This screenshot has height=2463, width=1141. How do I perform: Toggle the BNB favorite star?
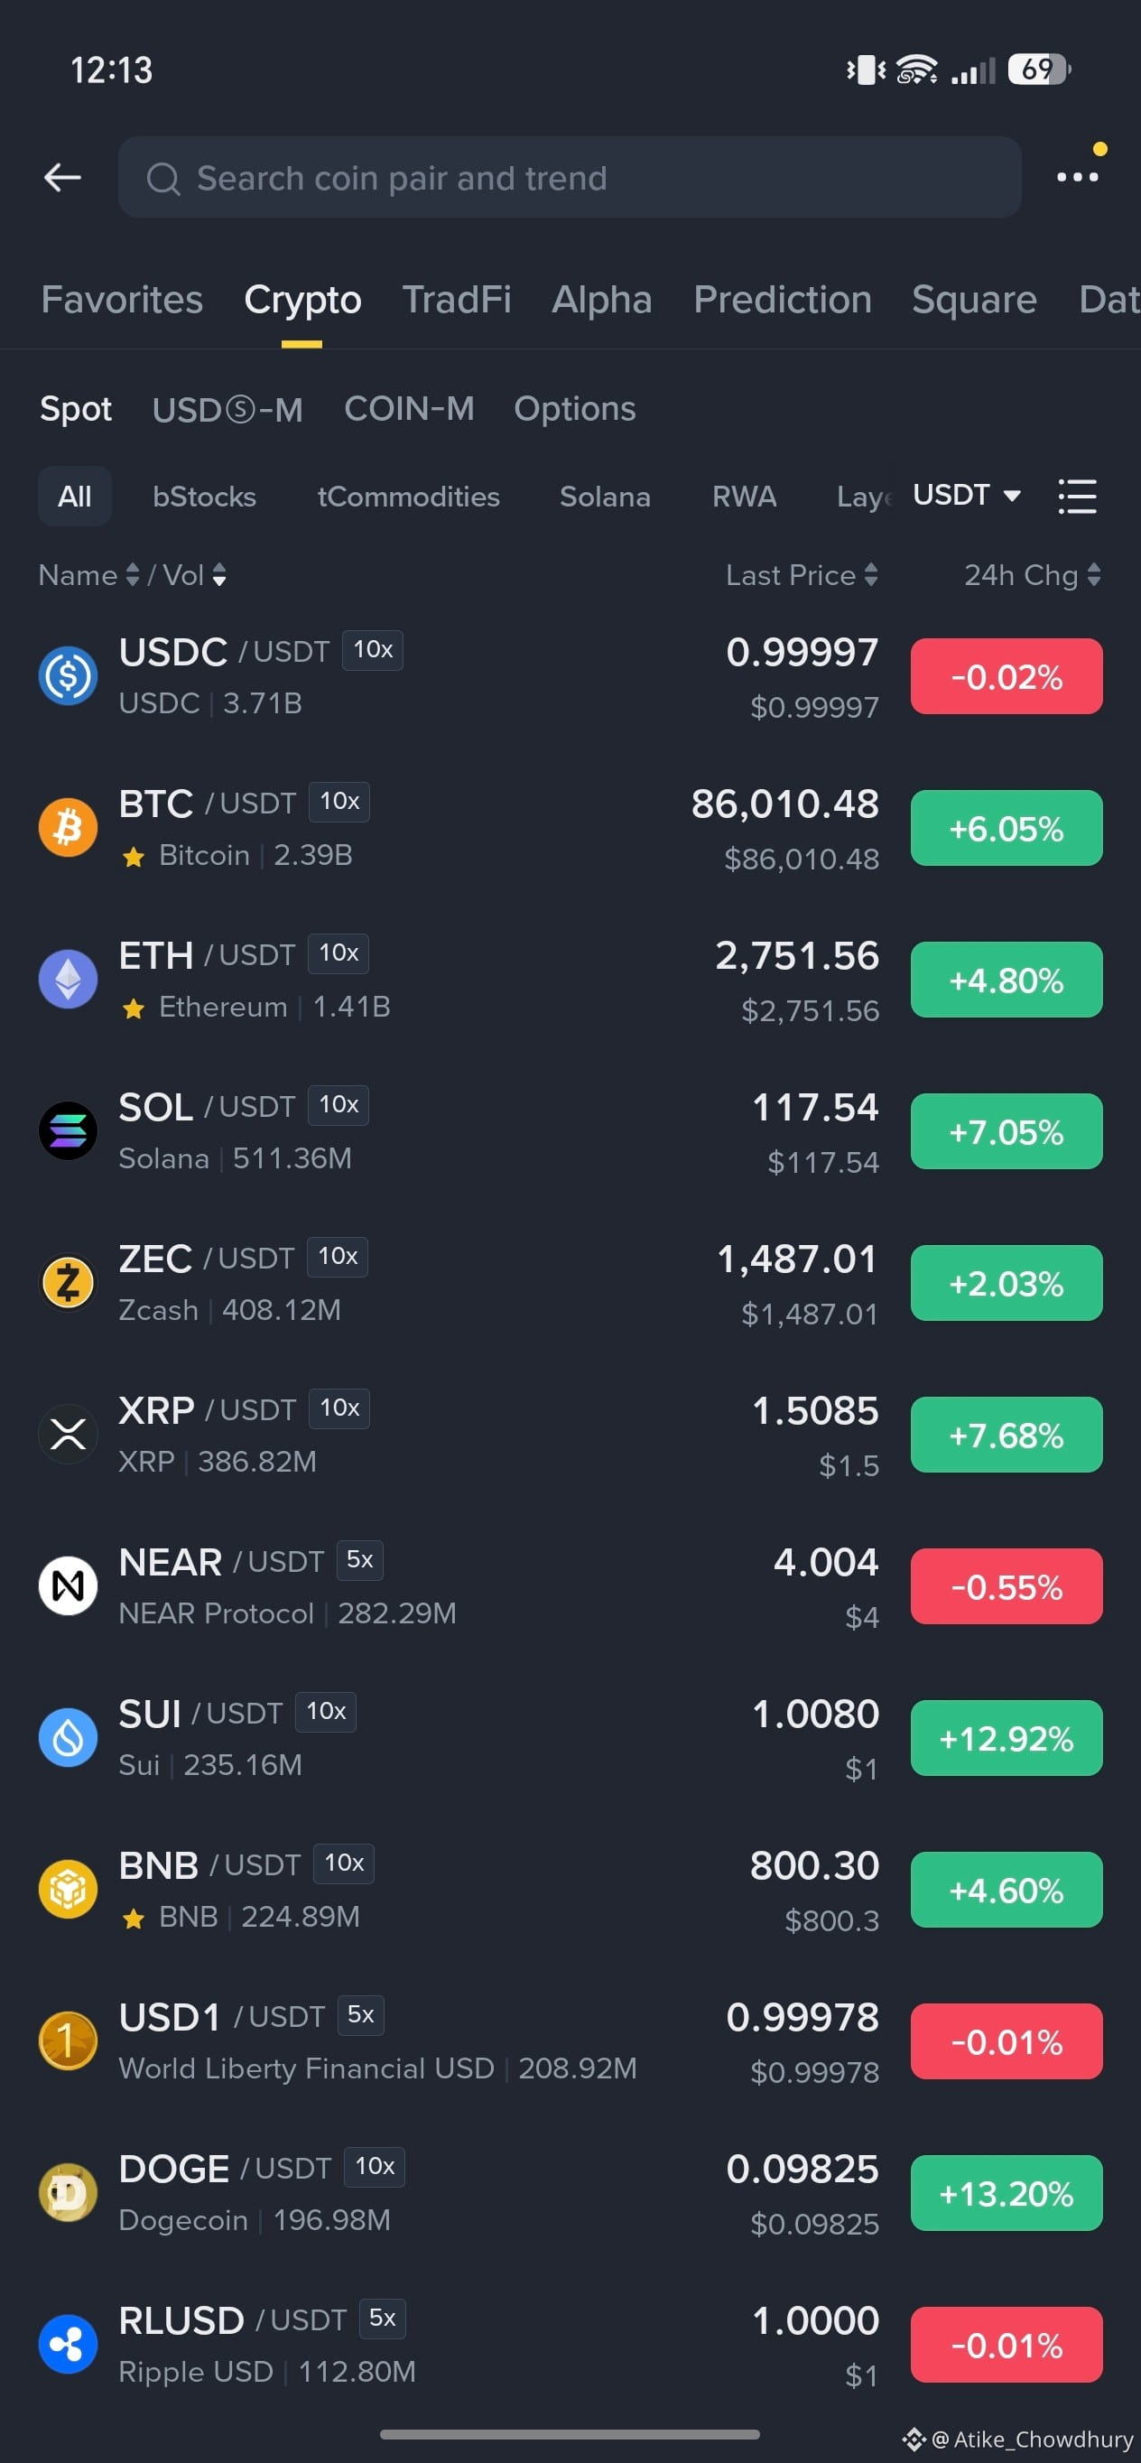[x=134, y=1918]
